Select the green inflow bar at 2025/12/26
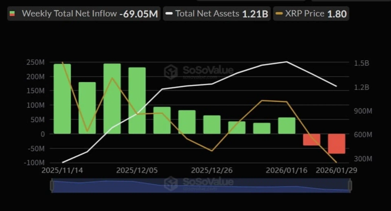The height and width of the screenshot is (211, 391). pyautogui.click(x=212, y=124)
